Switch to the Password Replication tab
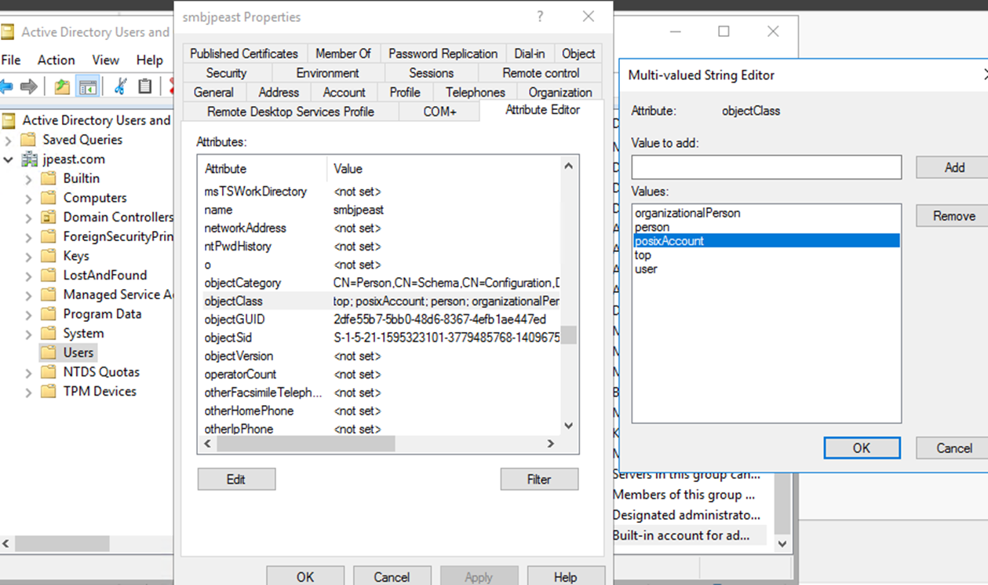The width and height of the screenshot is (988, 585). pyautogui.click(x=443, y=53)
